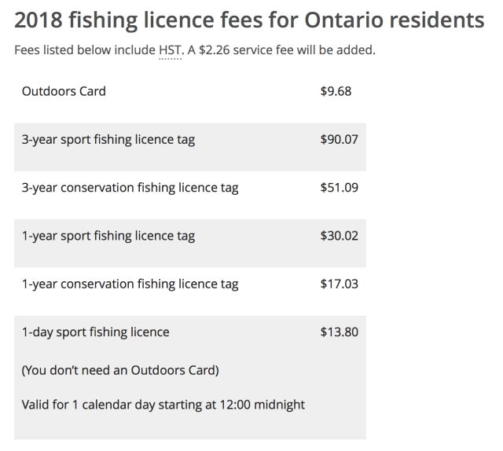Image resolution: width=503 pixels, height=451 pixels.
Task: Click the $51.09 fee amount
Action: coord(339,188)
